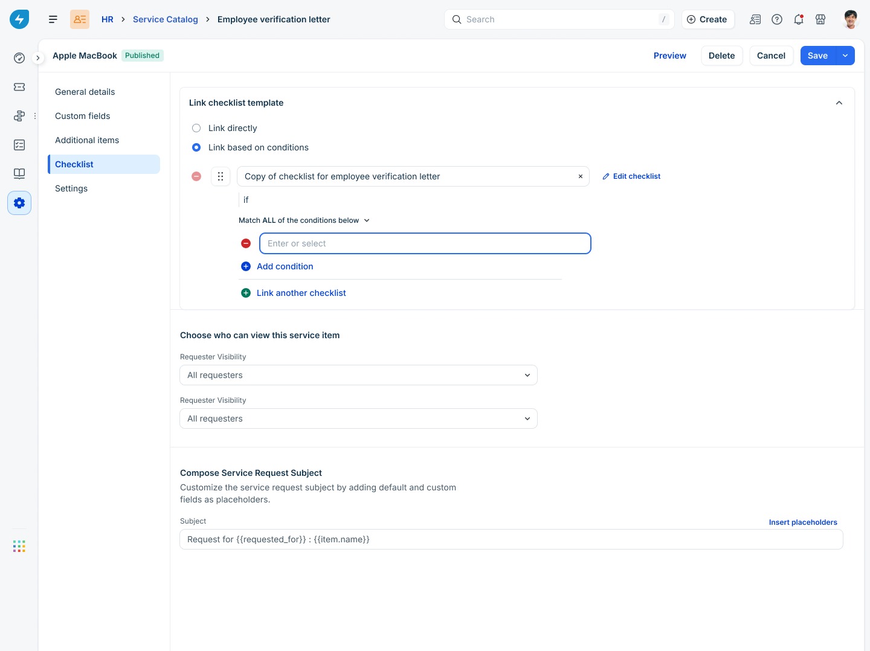Open the admin gear icon in sidebar
The image size is (870, 651).
pos(19,203)
